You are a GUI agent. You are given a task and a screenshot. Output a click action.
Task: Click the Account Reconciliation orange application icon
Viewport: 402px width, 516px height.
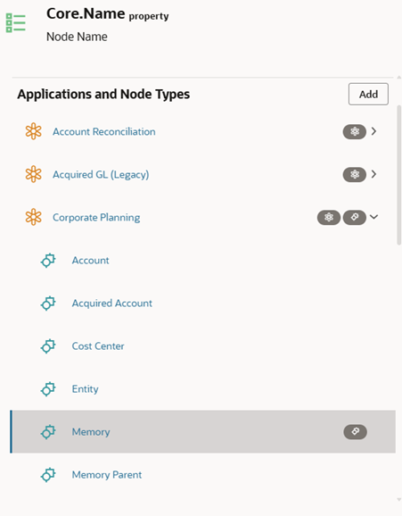[34, 131]
